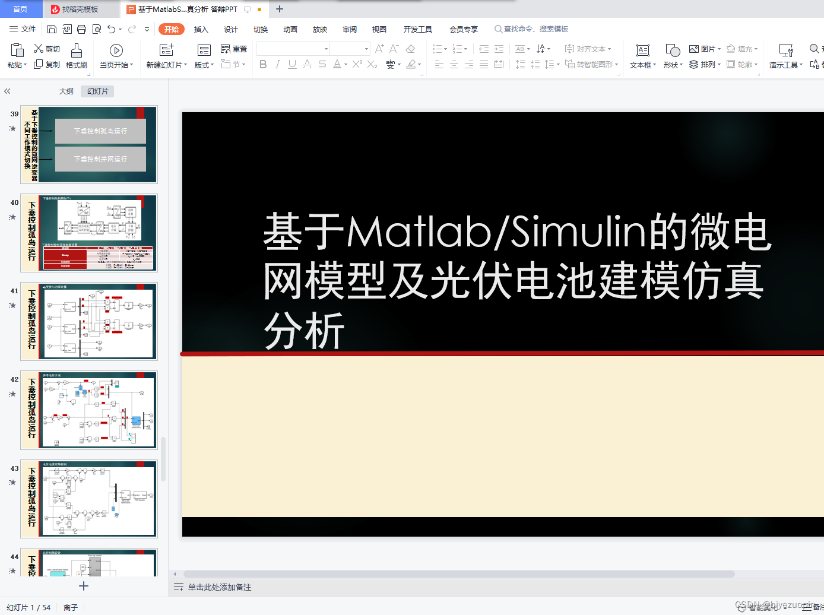Toggle text shadow icon
Image resolution: width=824 pixels, height=615 pixels.
307,64
